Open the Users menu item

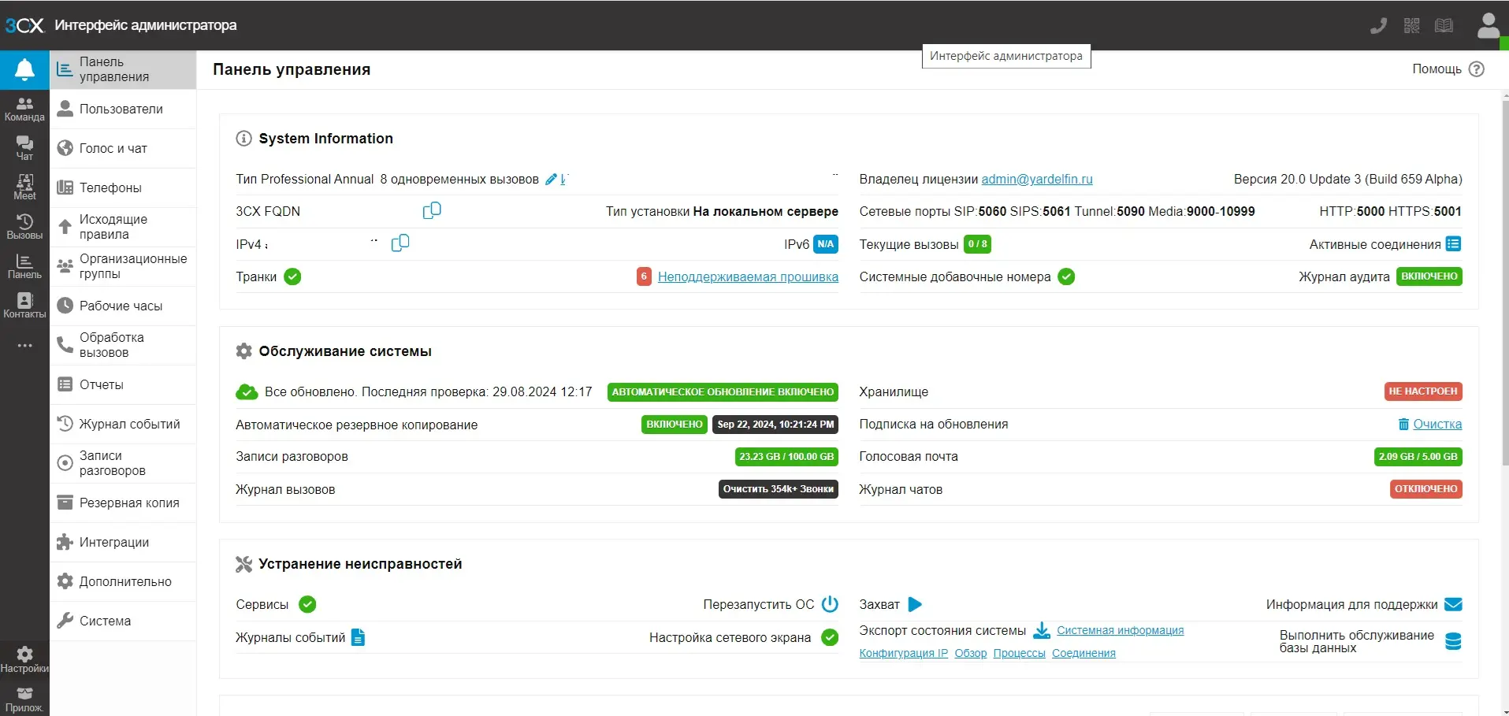[x=121, y=109]
